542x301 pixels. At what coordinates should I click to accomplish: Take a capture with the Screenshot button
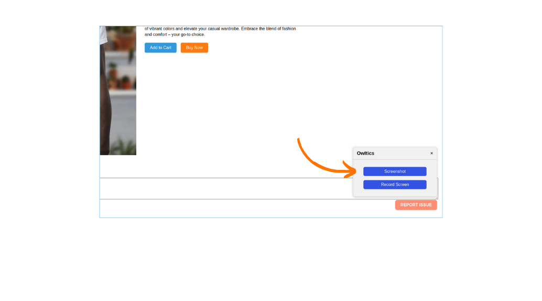pos(395,171)
